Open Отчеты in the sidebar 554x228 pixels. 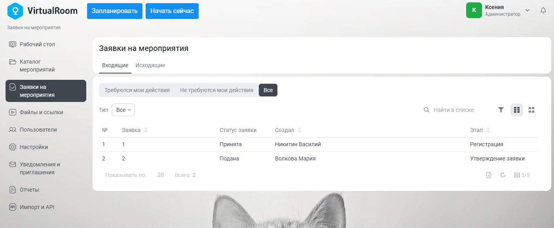[46, 190]
